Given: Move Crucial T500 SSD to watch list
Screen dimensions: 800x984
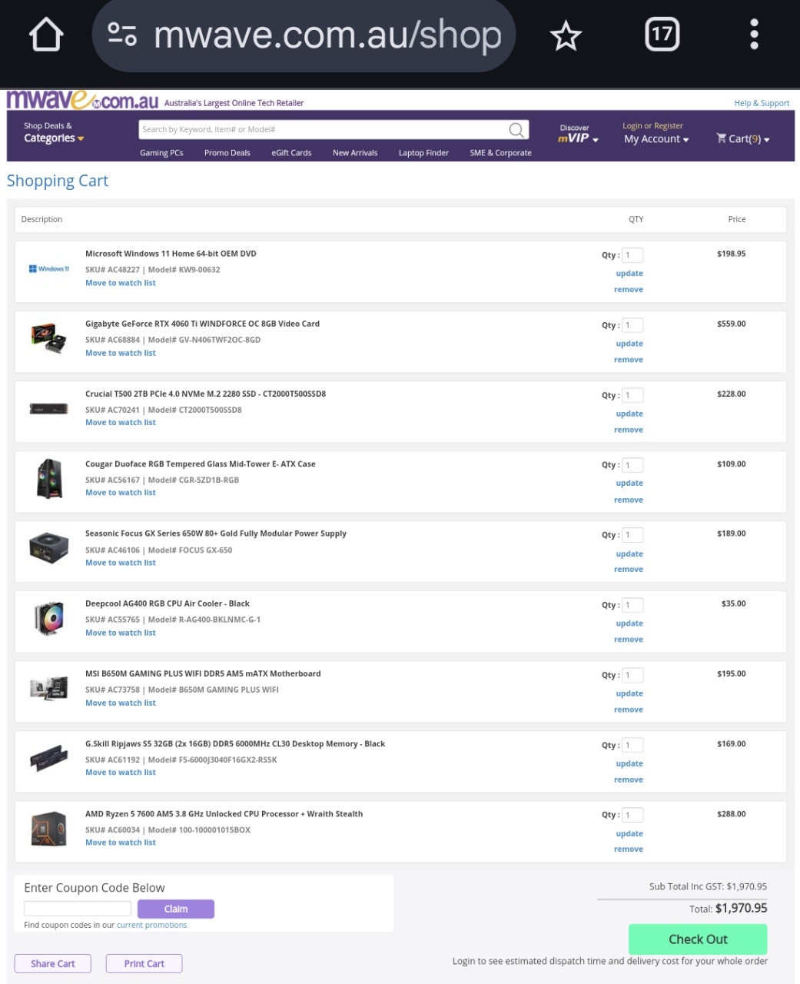Looking at the screenshot, I should point(121,422).
